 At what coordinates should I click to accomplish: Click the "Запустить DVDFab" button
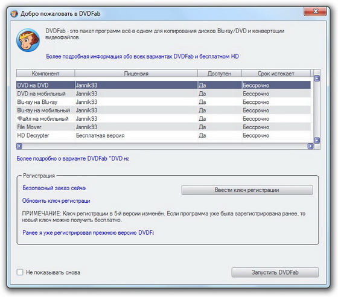point(275,272)
